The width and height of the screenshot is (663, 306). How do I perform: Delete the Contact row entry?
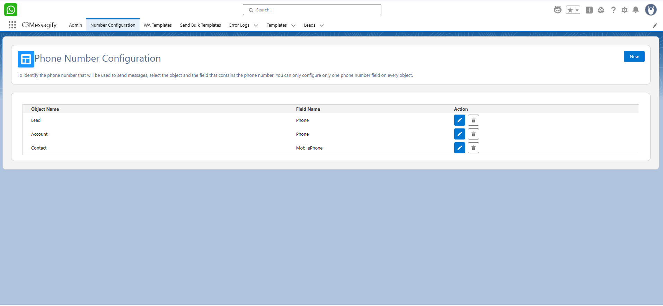473,148
